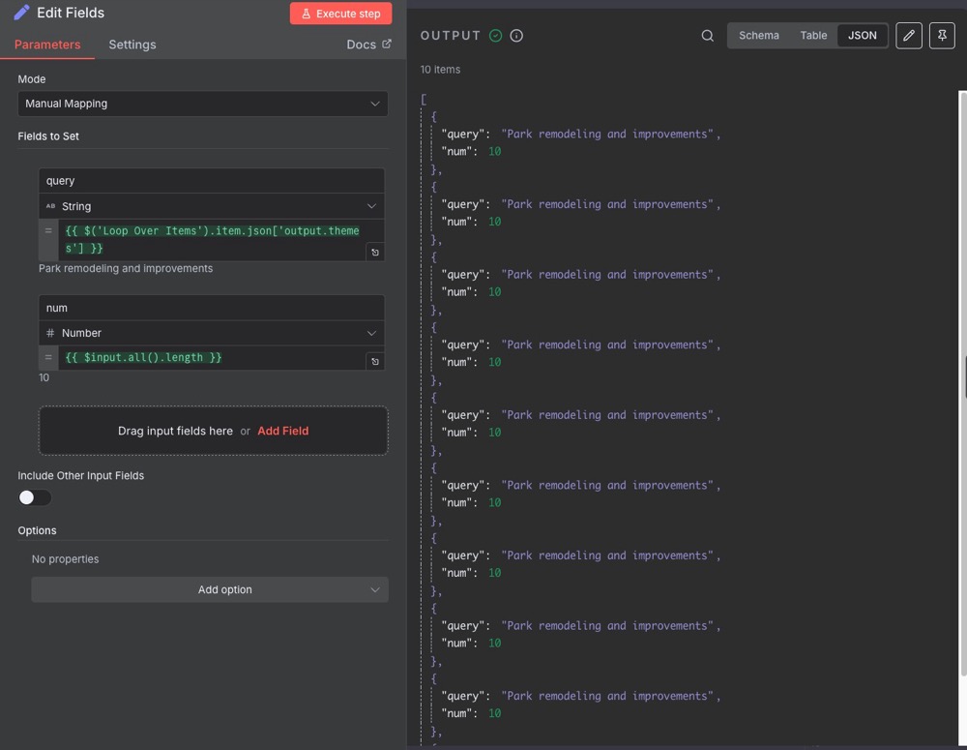The image size is (967, 750).
Task: Click the edit output pencil button
Action: [909, 36]
